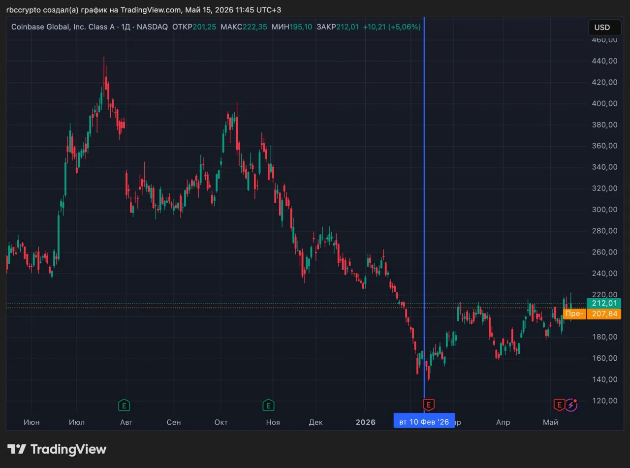Click the 1Д interval in the chart legend

coord(126,27)
